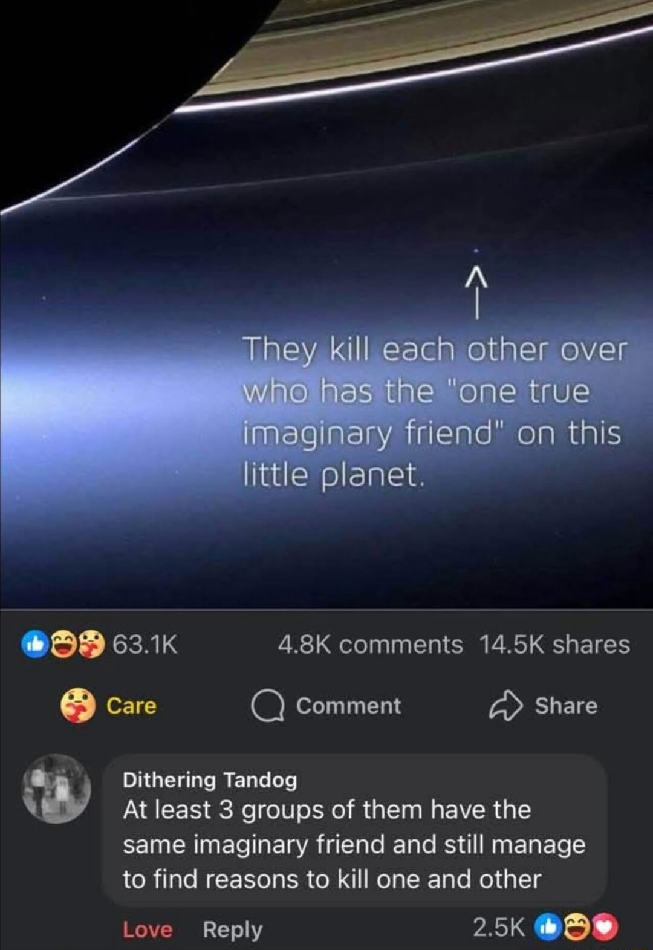Toggle the Care reaction label

(x=131, y=706)
